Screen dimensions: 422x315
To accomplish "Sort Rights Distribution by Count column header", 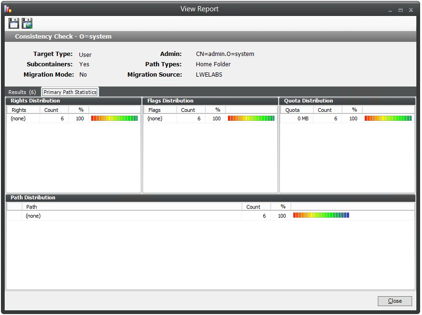I will 54,110.
